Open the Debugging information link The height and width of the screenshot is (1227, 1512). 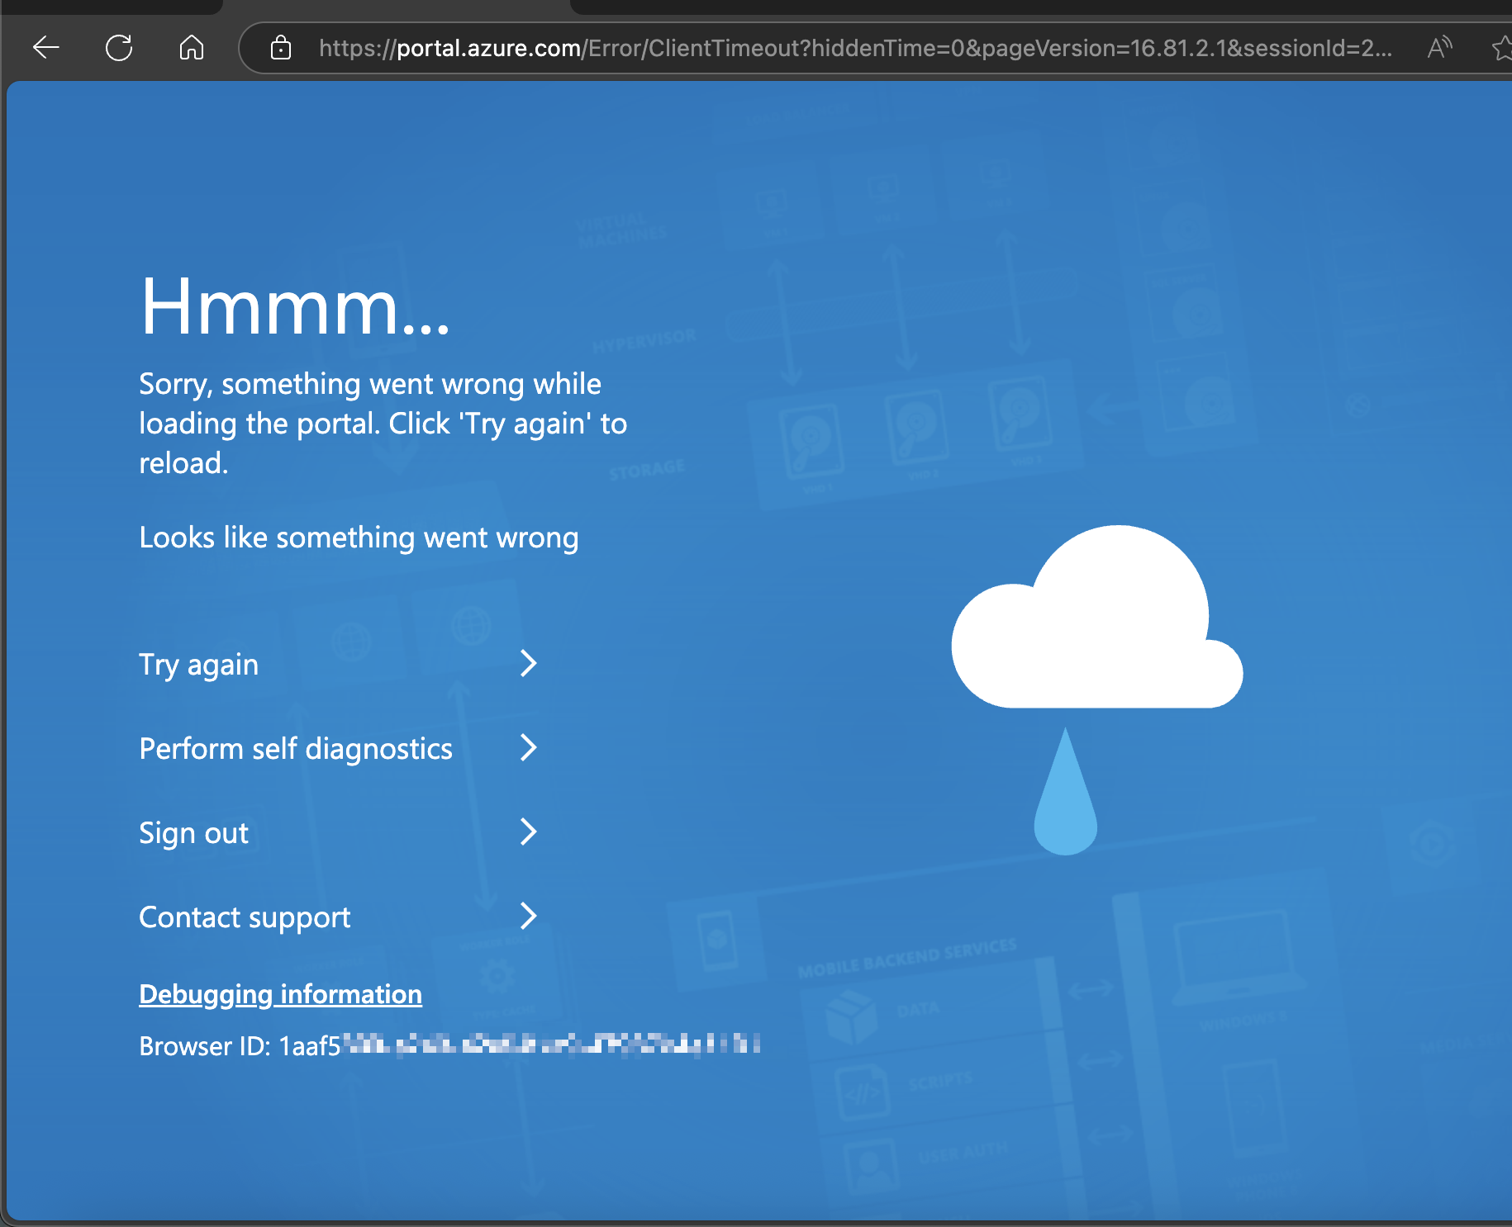[280, 994]
